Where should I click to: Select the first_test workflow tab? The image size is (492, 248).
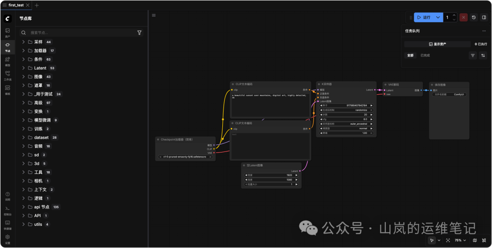coord(16,5)
